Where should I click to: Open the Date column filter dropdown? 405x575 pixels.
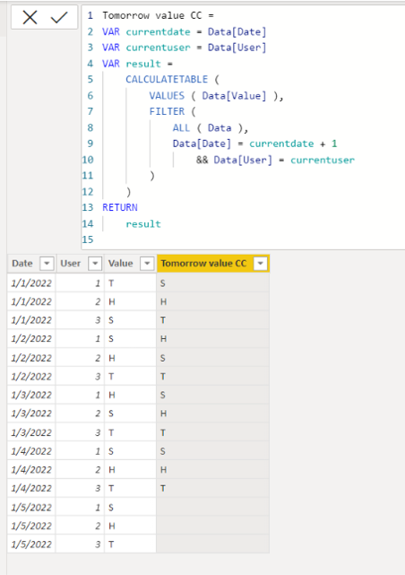47,264
